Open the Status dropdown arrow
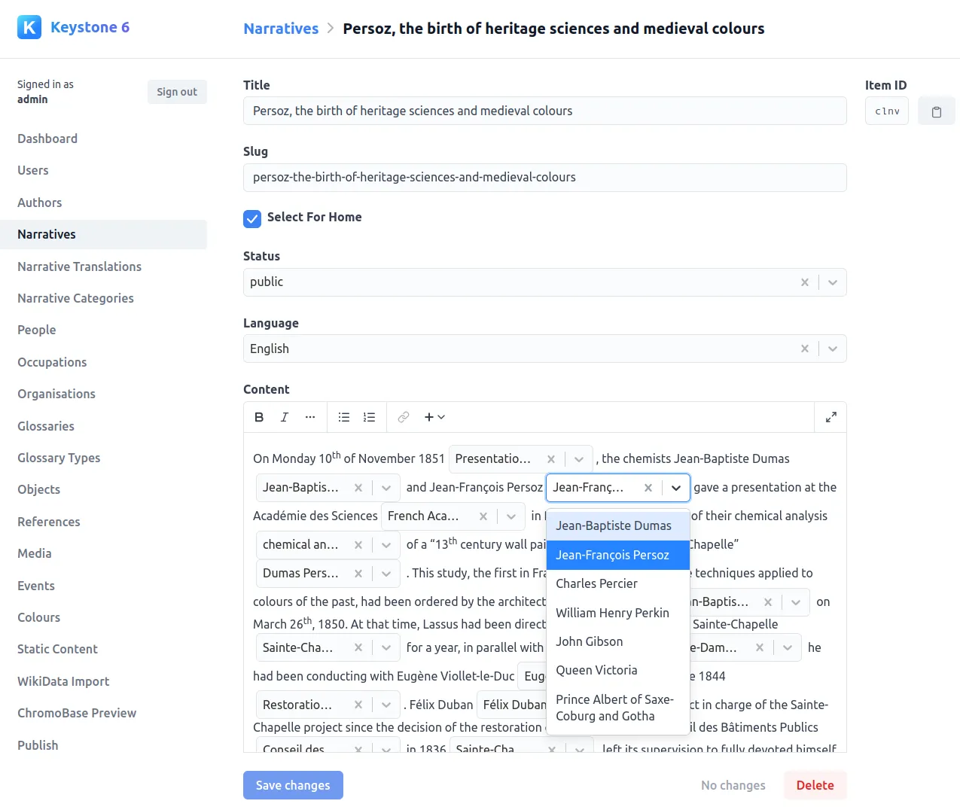The image size is (960, 810). click(832, 282)
